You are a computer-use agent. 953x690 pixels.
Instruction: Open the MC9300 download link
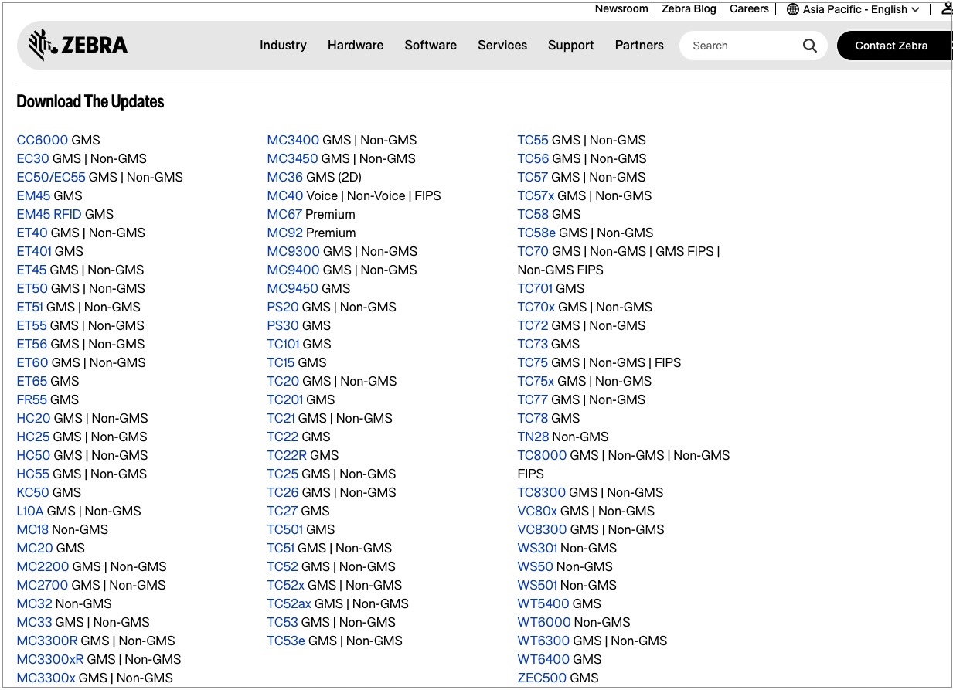294,251
